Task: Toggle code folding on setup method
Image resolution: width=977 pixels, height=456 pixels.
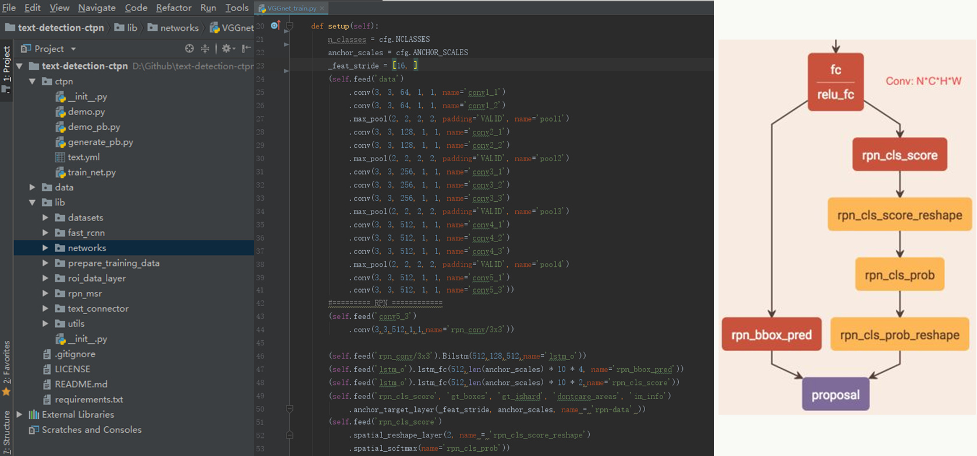Action: 289,26
